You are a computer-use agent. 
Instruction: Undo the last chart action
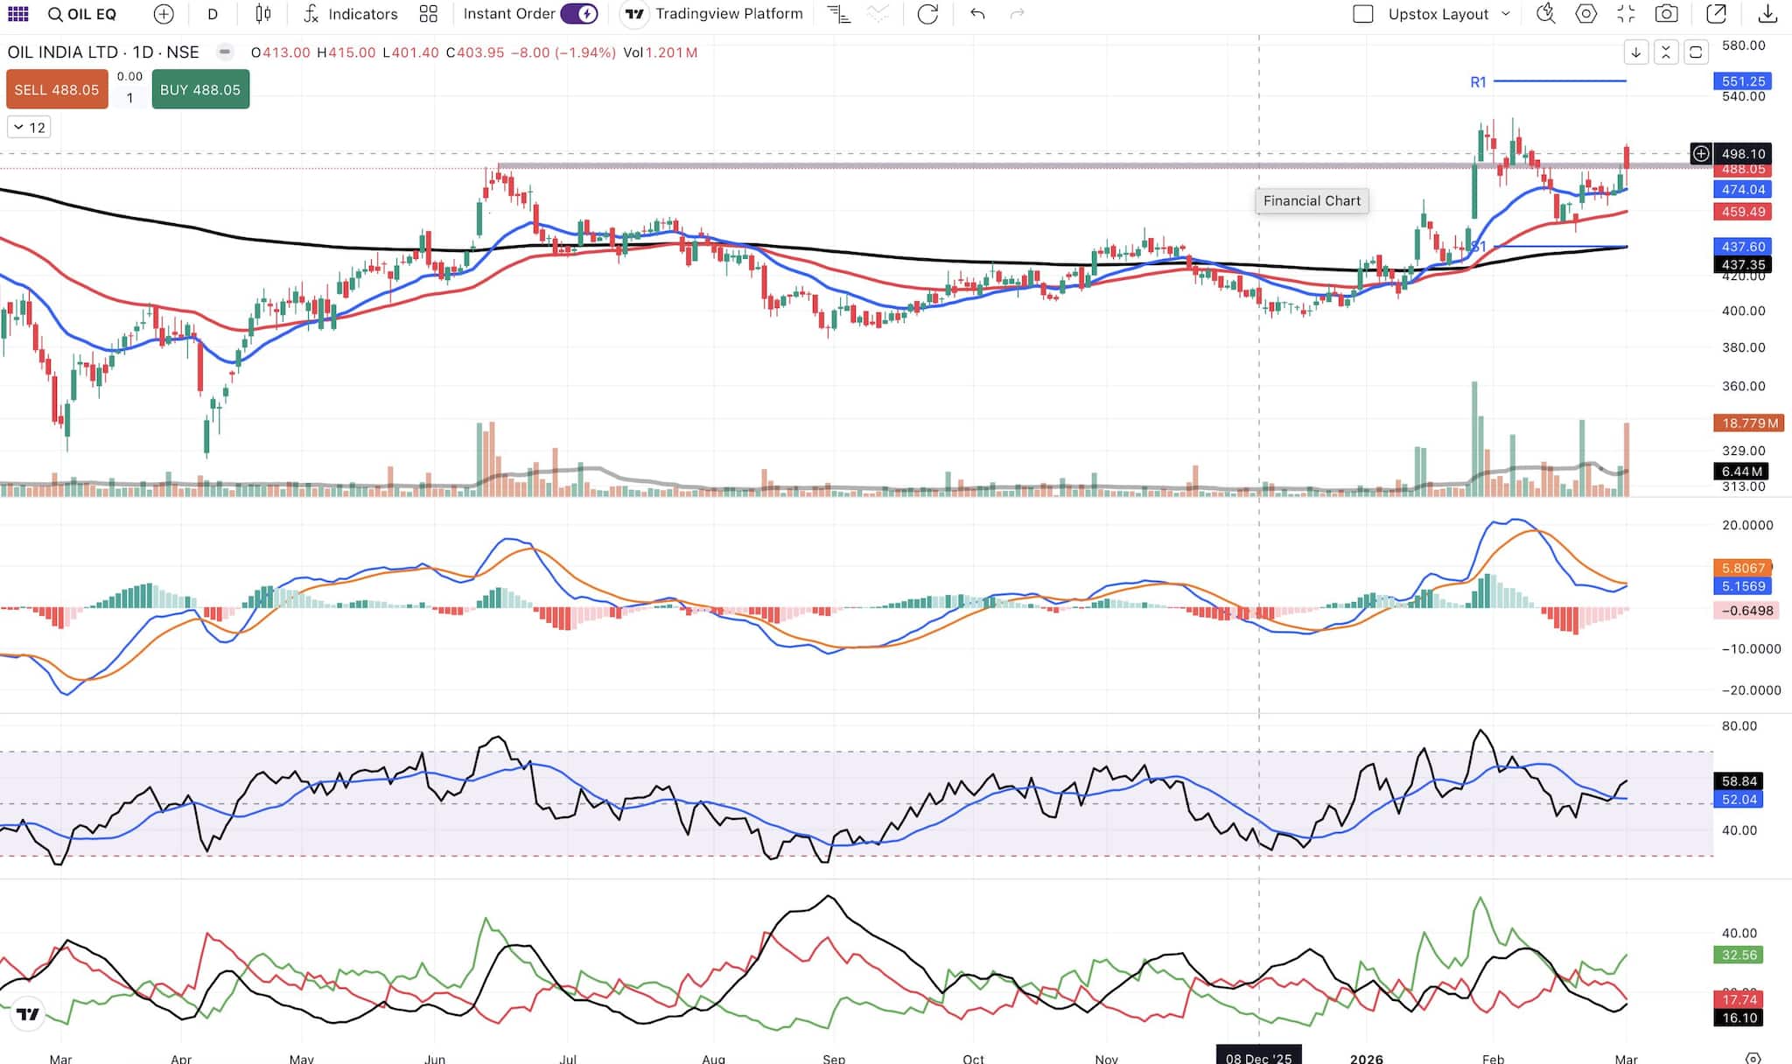coord(977,14)
